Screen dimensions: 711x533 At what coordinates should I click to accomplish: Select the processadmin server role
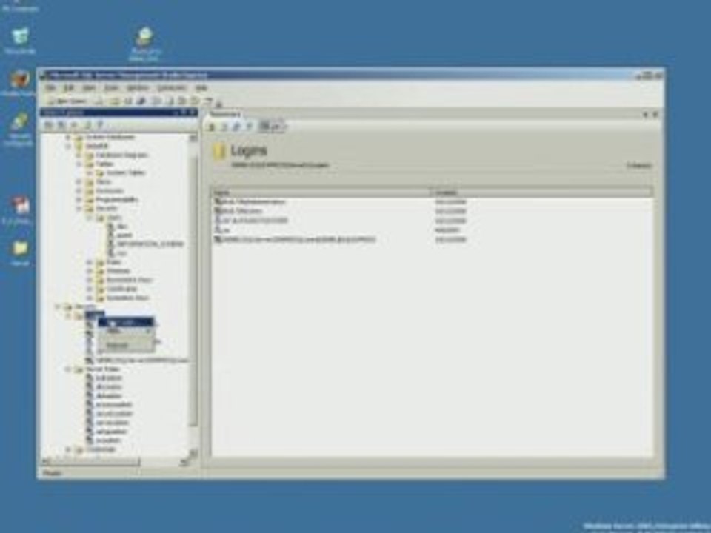coord(114,404)
